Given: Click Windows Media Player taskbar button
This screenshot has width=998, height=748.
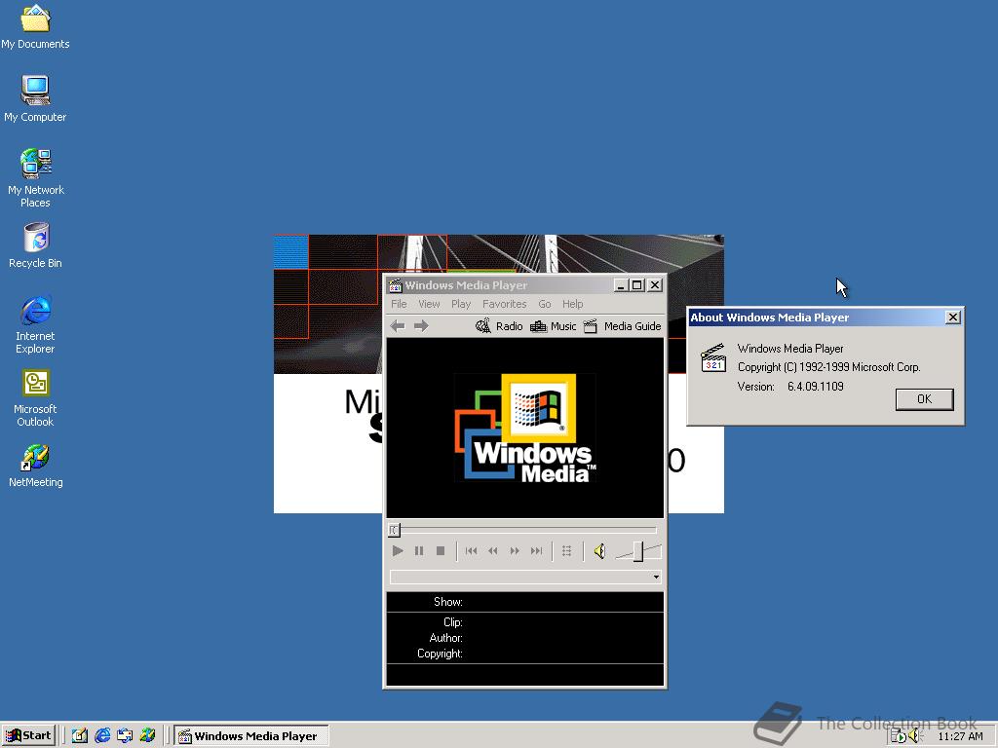Looking at the screenshot, I should [251, 736].
